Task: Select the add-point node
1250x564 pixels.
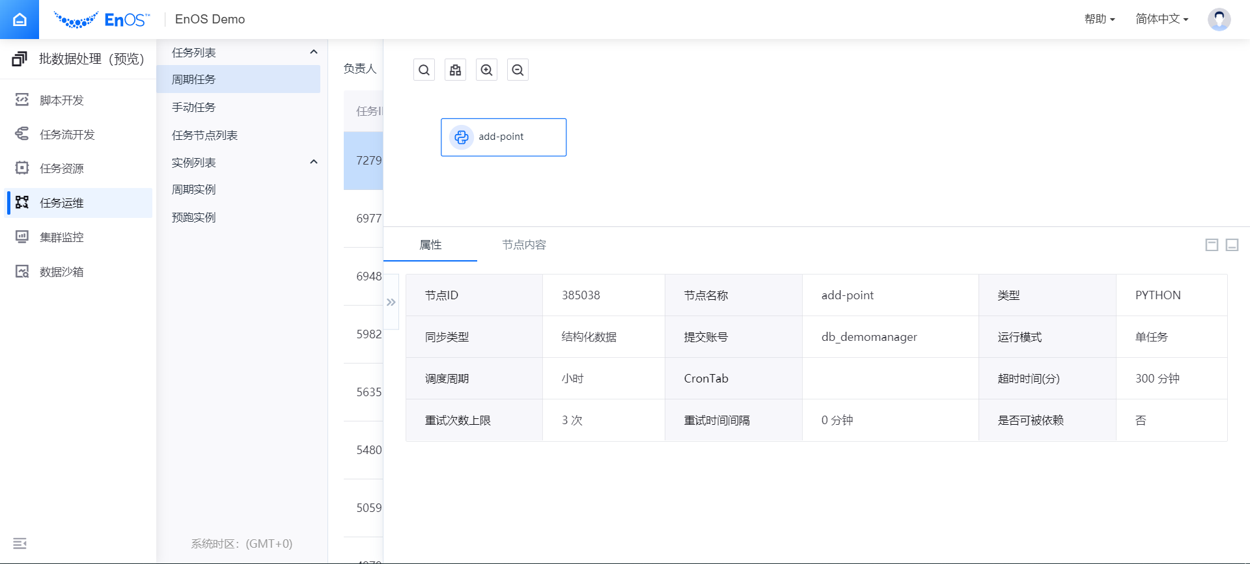Action: (x=503, y=137)
